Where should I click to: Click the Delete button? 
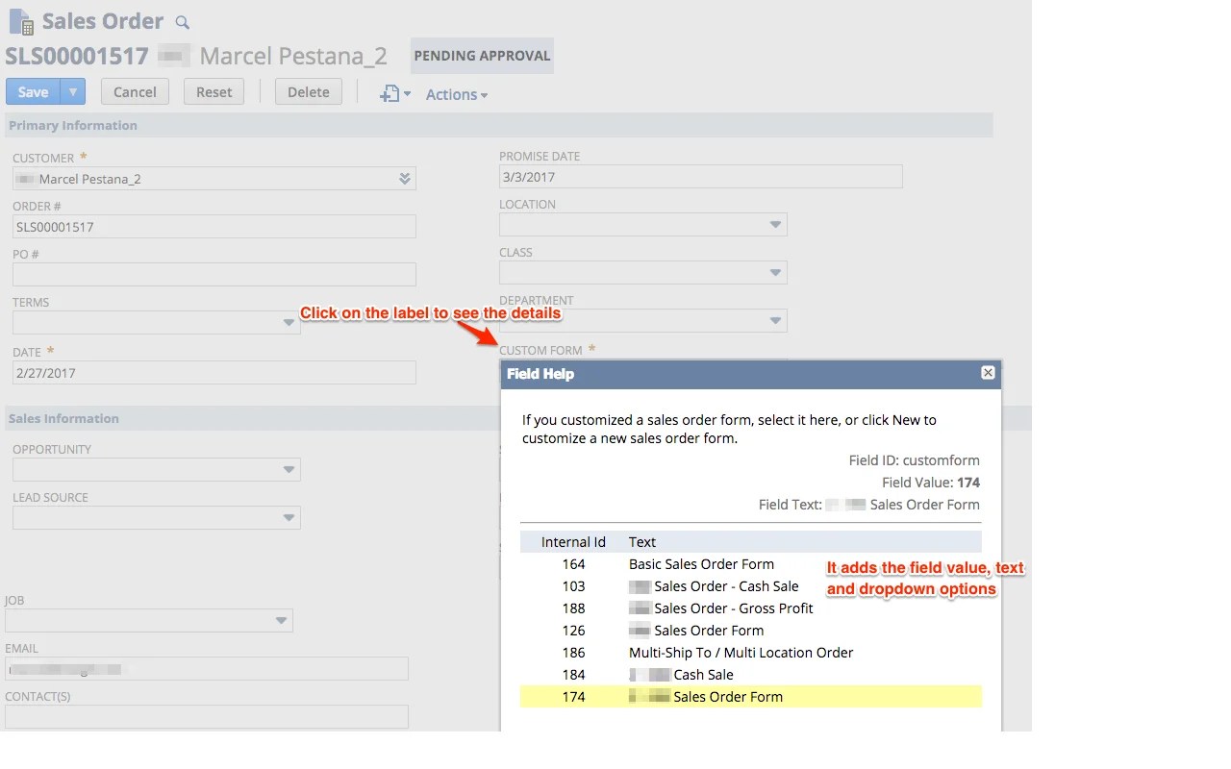click(x=308, y=91)
